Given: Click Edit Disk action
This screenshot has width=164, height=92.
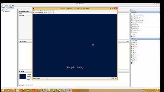Looking at the screenshot, I should point(135,24).
